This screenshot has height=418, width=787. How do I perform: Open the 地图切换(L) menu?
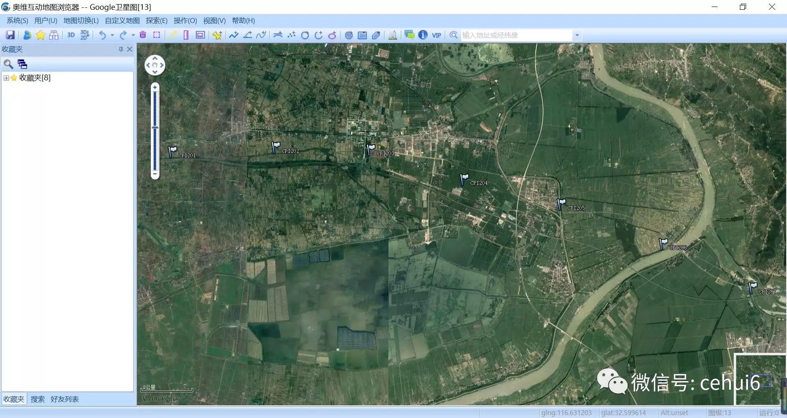(x=81, y=20)
